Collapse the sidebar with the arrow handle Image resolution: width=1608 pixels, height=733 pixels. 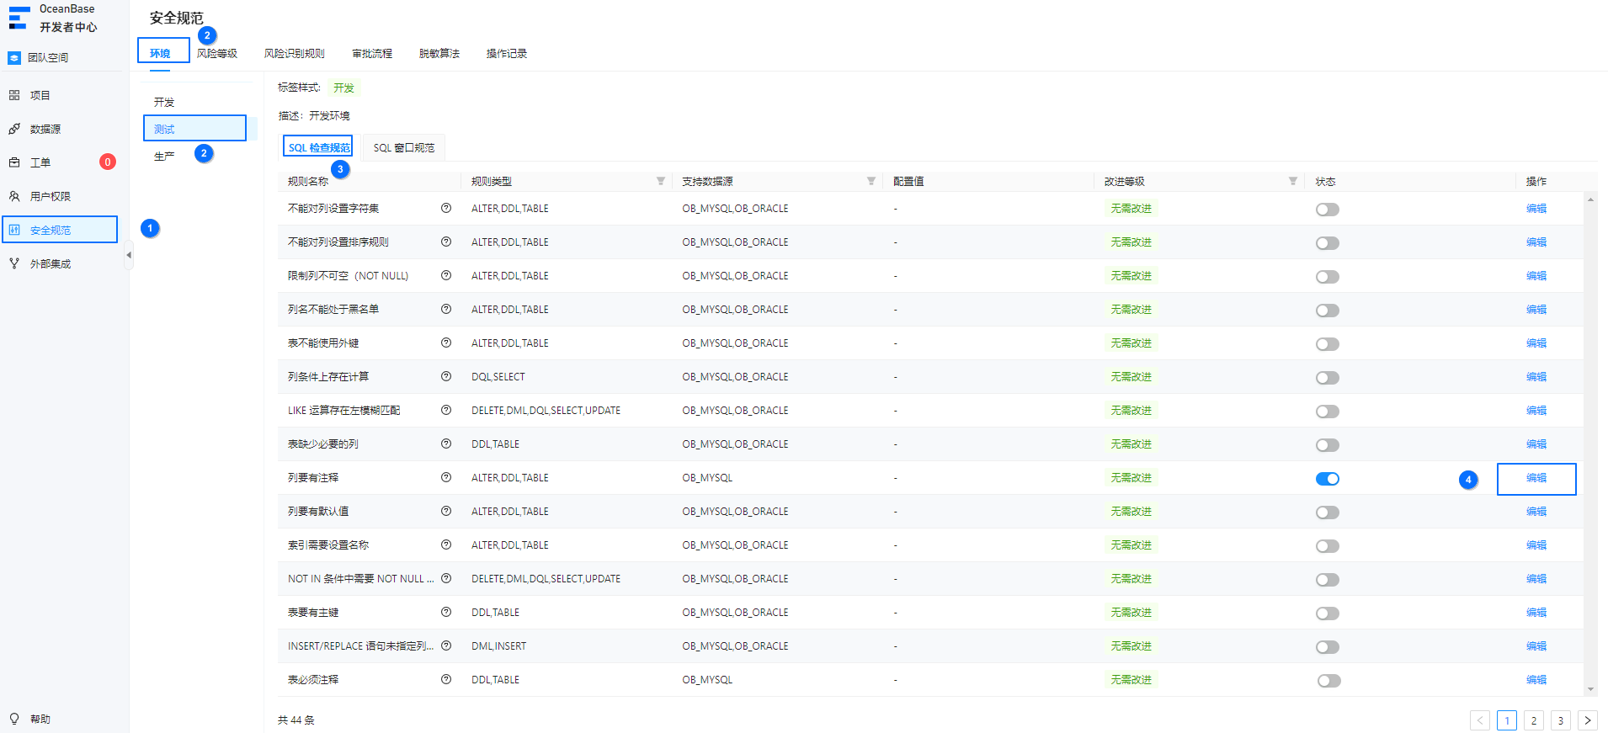coord(129,254)
